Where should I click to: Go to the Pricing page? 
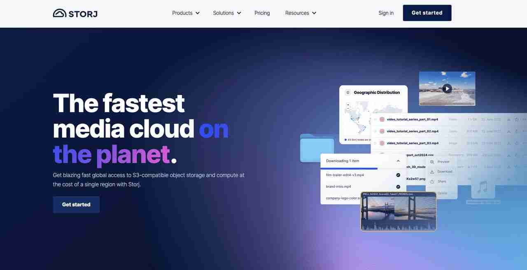[x=262, y=13]
